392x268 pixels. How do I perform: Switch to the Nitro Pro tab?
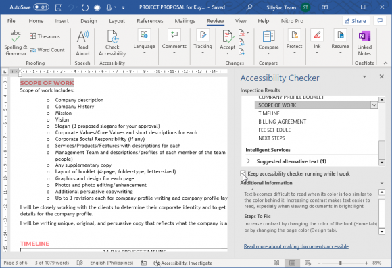(x=292, y=21)
